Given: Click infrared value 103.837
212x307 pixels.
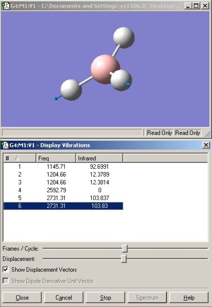Looking at the screenshot, I should (99, 198).
